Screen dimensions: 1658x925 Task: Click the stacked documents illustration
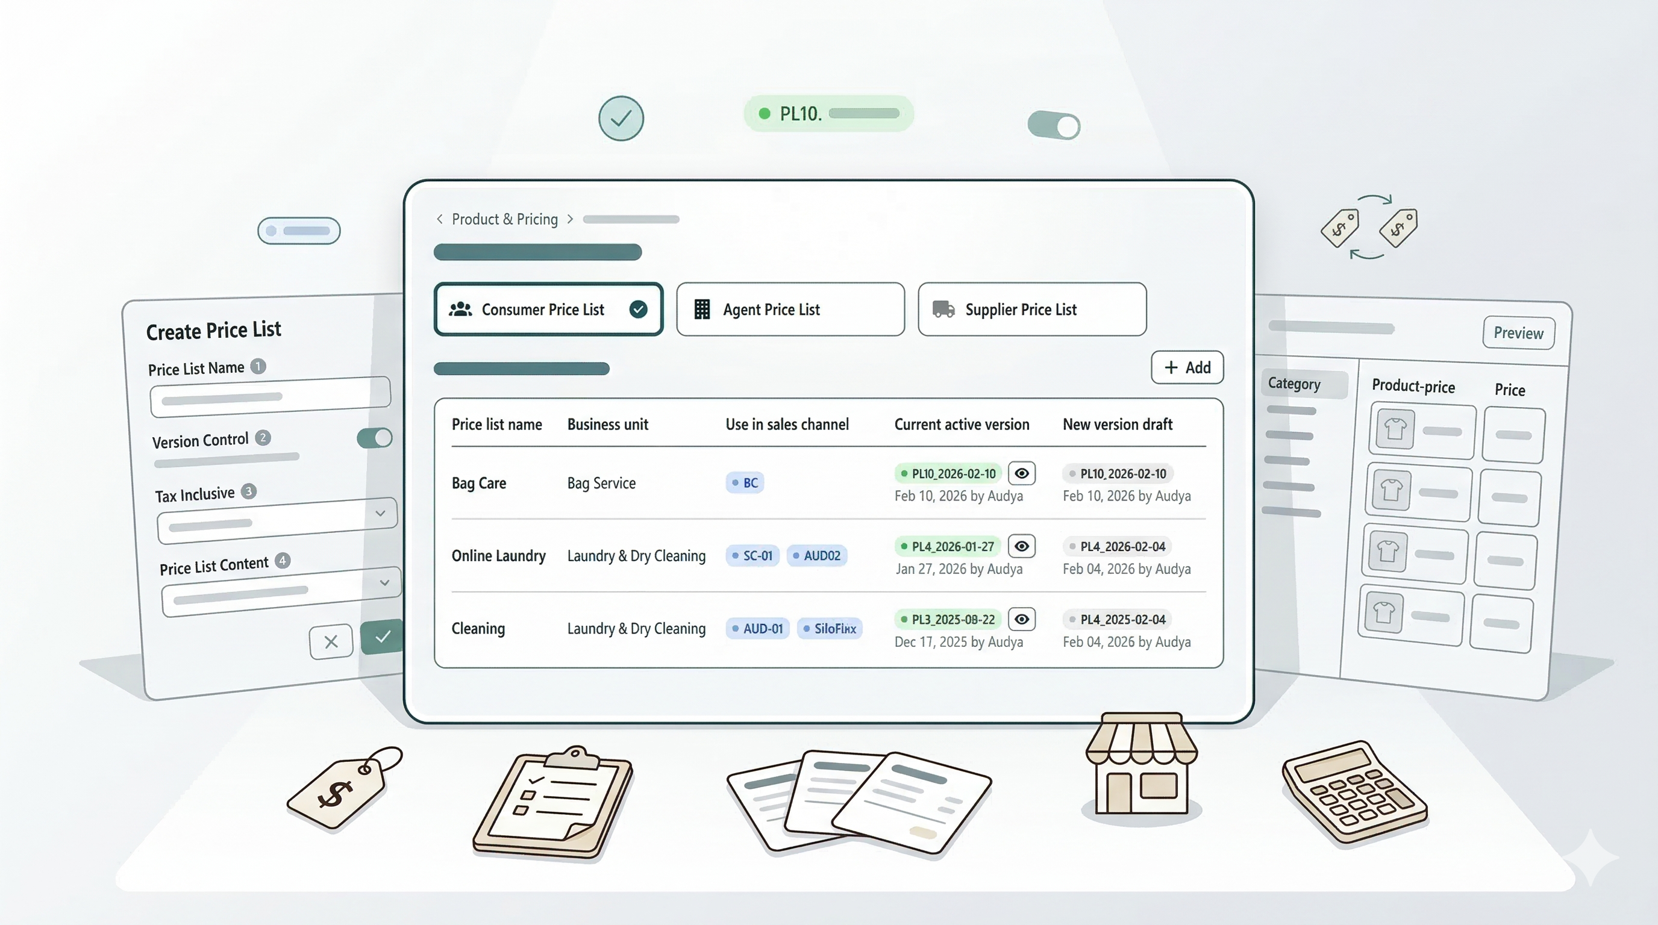pos(859,803)
